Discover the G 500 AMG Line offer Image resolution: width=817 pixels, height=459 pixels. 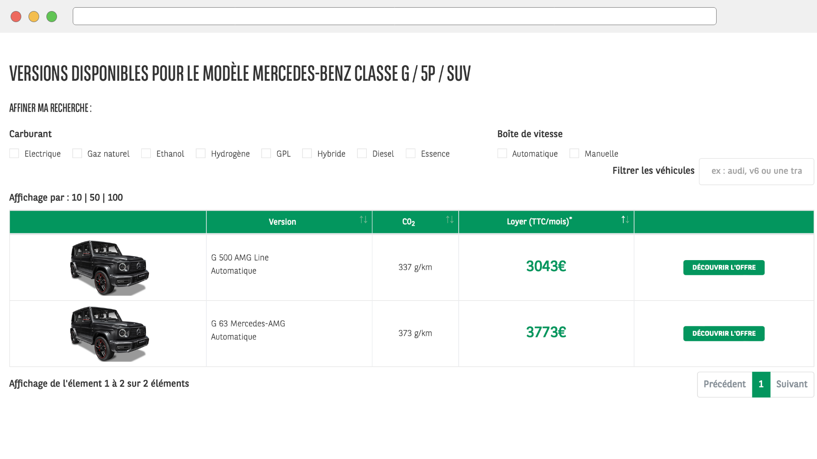coord(723,268)
